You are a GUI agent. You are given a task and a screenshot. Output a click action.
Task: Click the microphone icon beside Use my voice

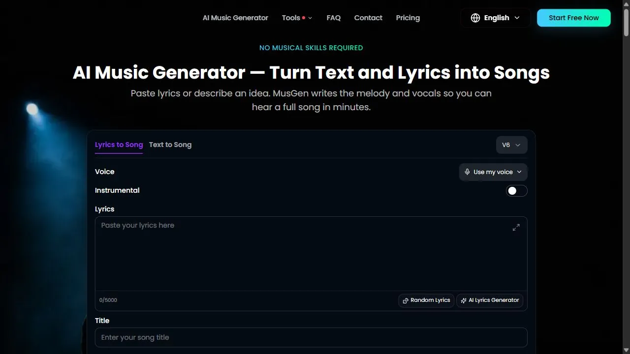(467, 172)
